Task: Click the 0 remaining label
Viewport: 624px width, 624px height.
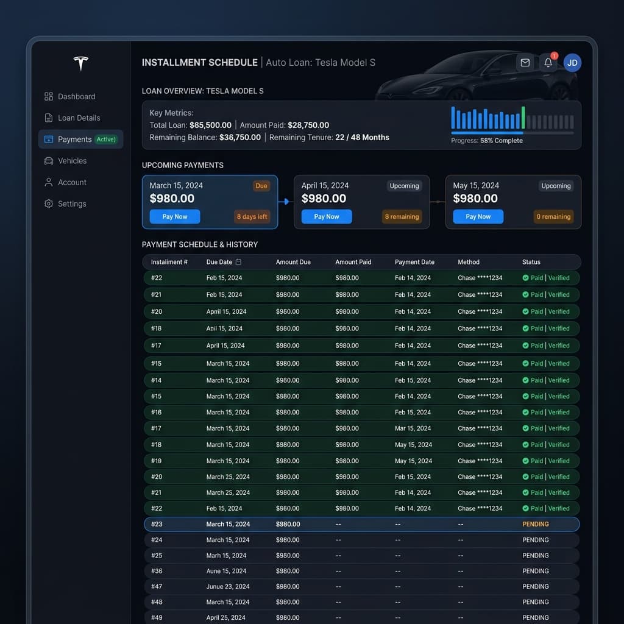Action: [553, 216]
